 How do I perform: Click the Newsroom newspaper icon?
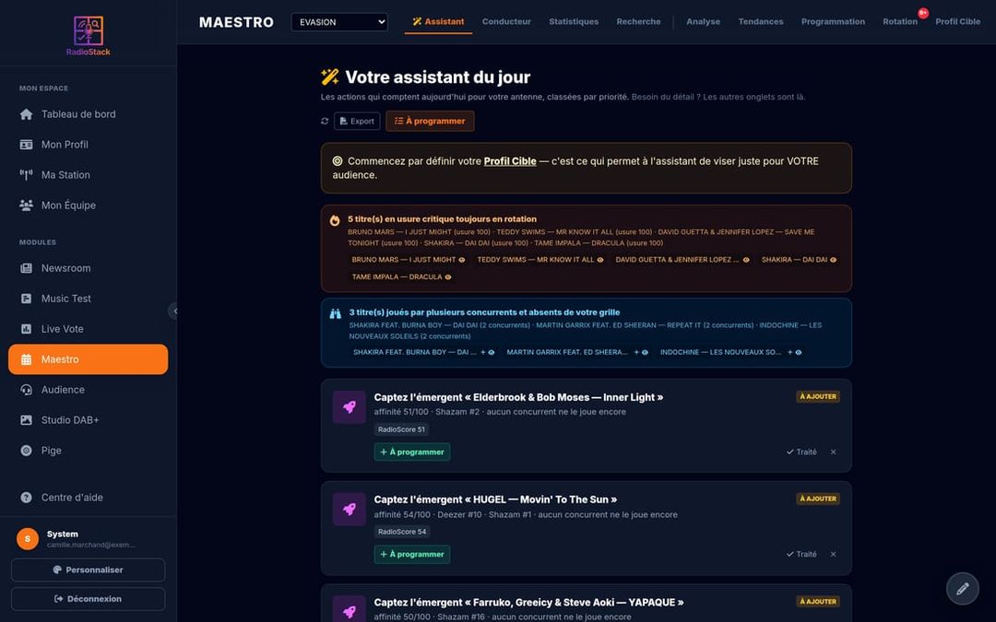pyautogui.click(x=26, y=268)
